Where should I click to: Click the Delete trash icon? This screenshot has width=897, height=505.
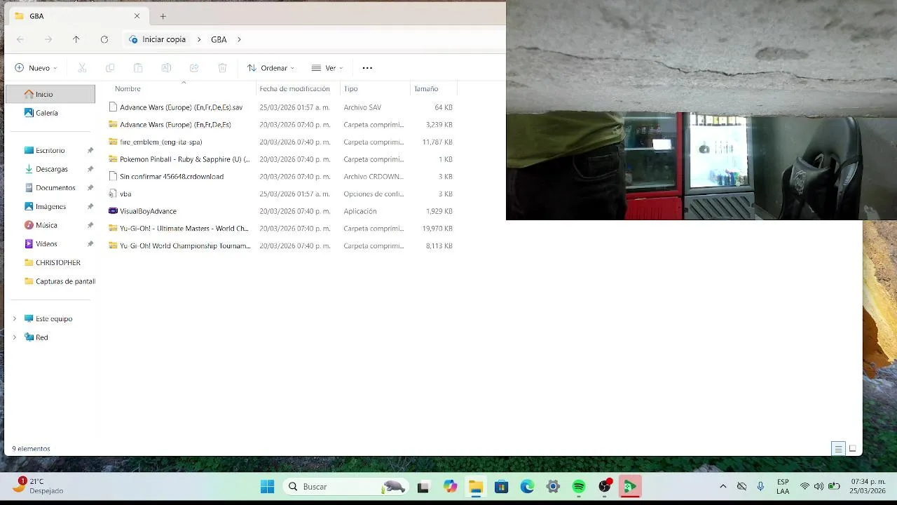[222, 68]
